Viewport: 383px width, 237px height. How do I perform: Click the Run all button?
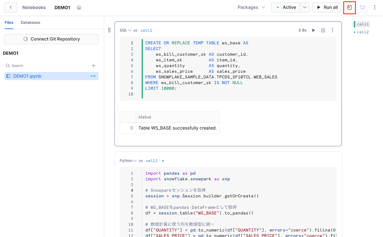(x=327, y=7)
